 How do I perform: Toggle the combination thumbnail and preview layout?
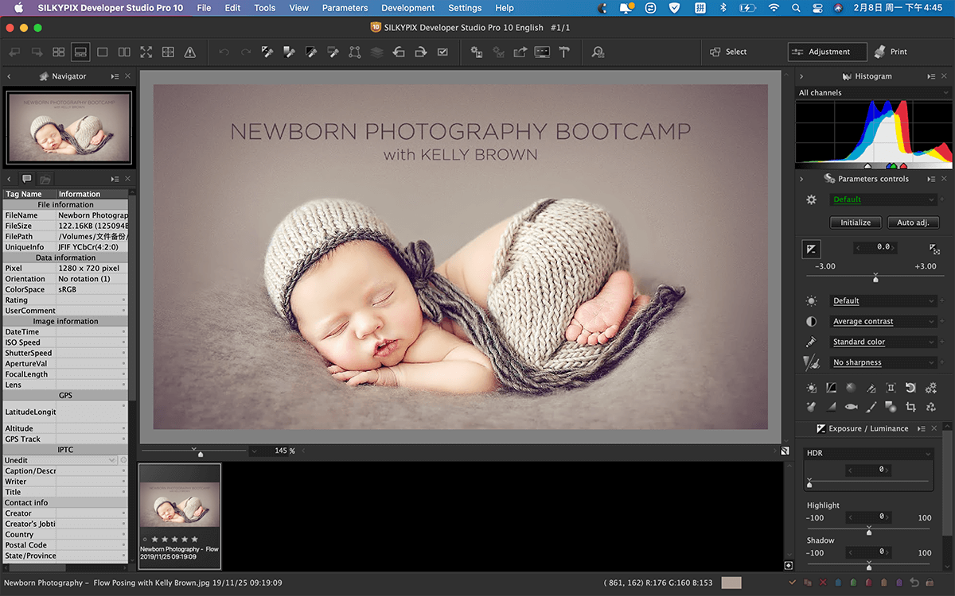click(x=80, y=52)
